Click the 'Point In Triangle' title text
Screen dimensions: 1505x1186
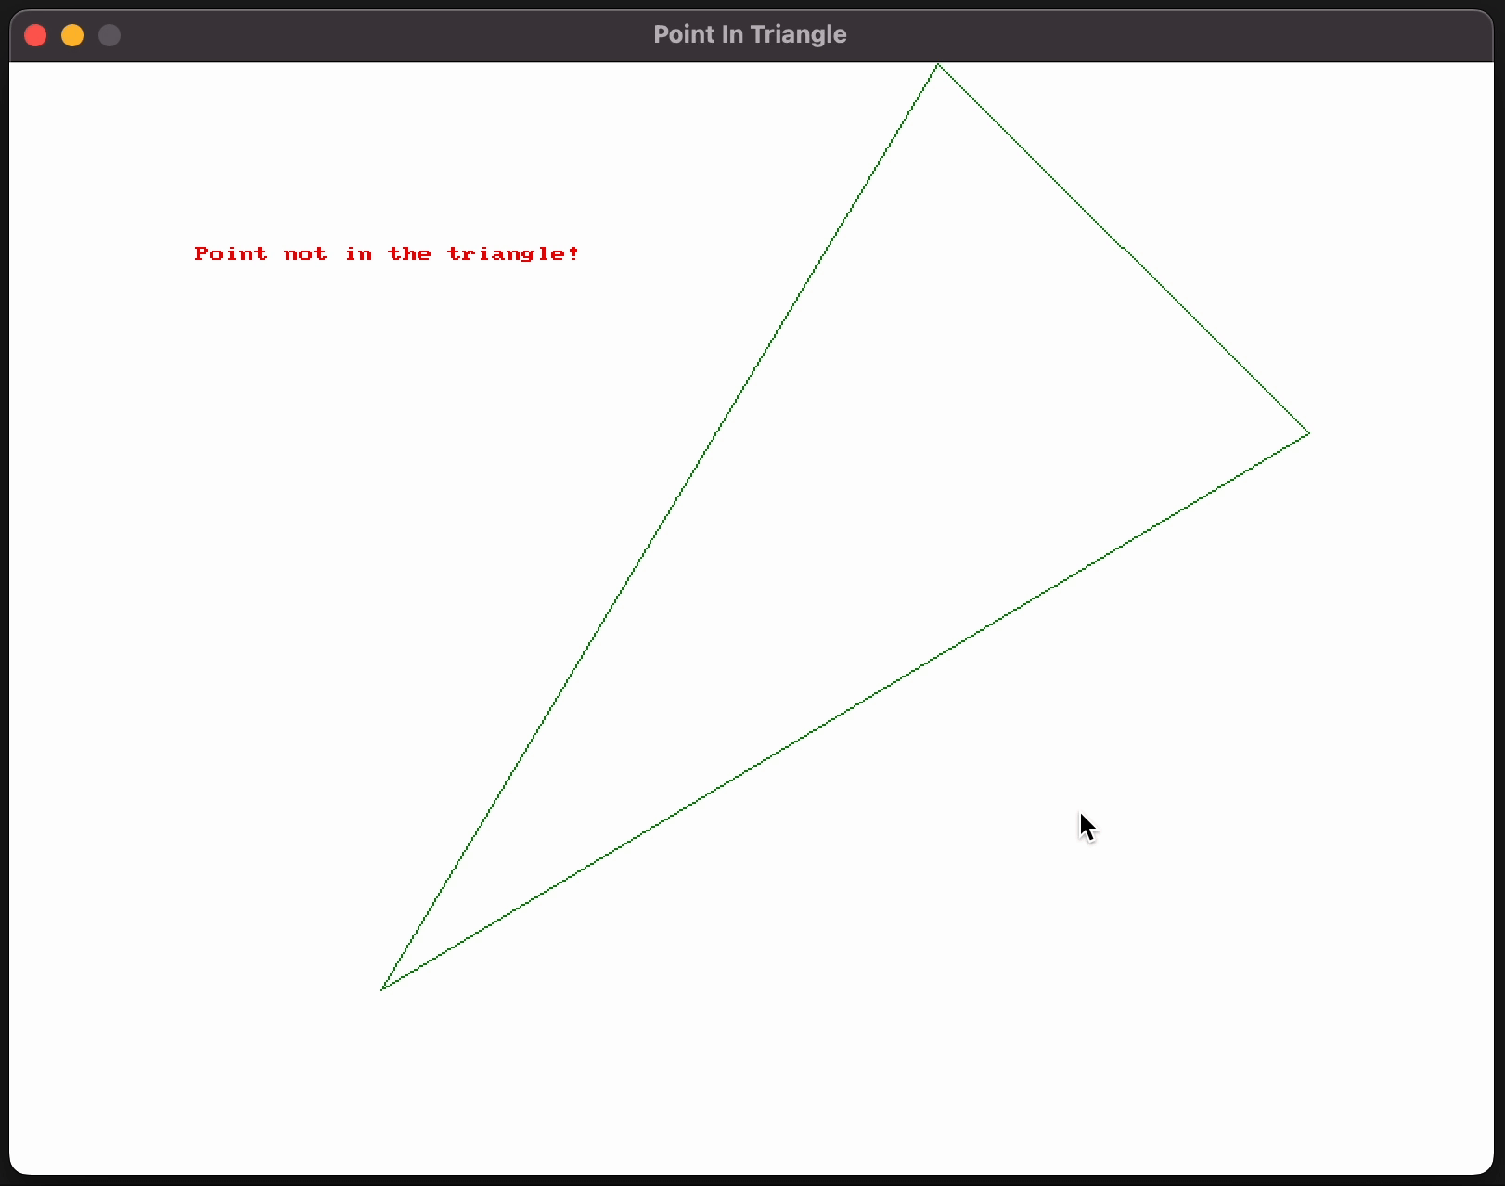749,34
